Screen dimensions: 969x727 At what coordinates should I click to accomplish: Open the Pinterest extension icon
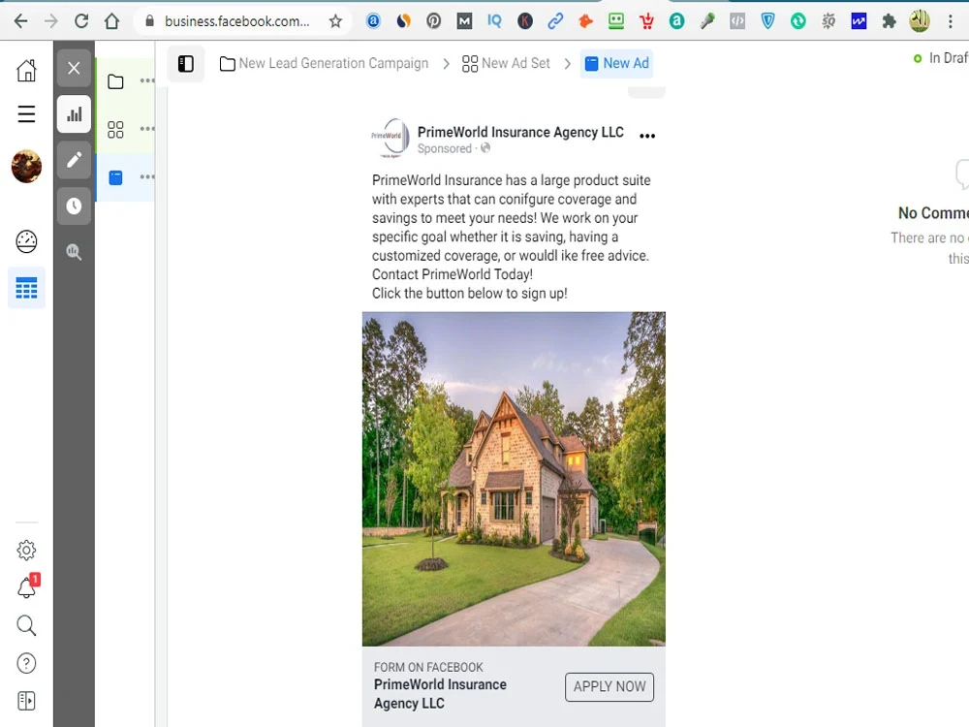tap(434, 21)
